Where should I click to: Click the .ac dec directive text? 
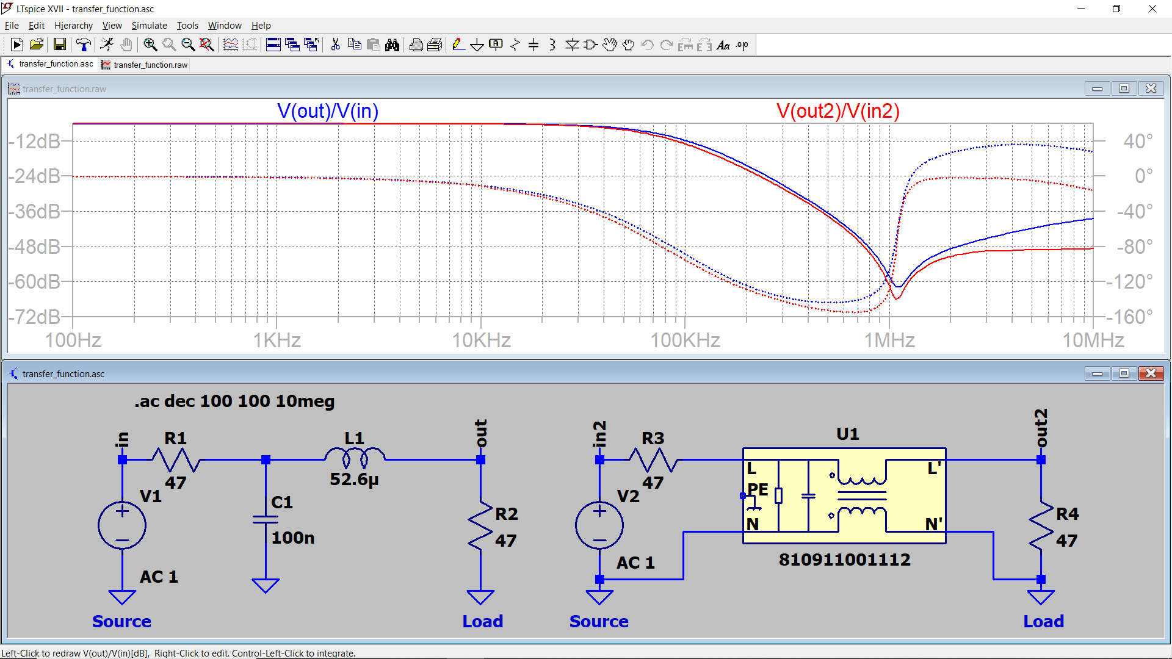click(235, 402)
